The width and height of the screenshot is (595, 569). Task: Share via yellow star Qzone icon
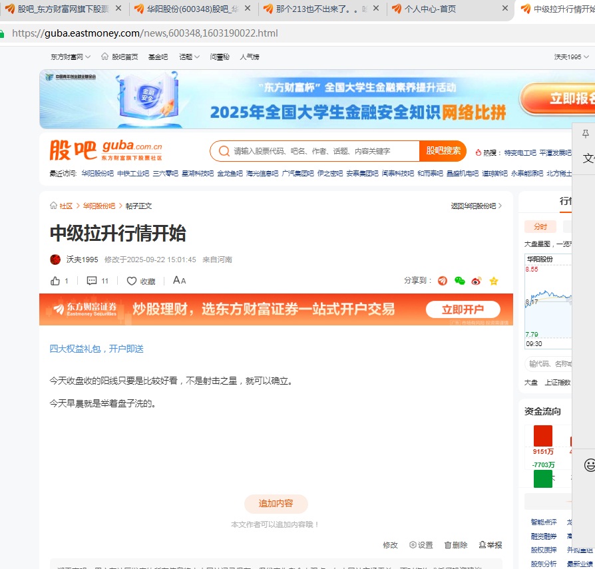pos(494,281)
